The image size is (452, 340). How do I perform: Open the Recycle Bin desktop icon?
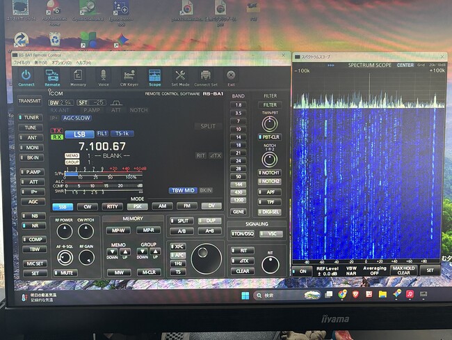[55, 39]
